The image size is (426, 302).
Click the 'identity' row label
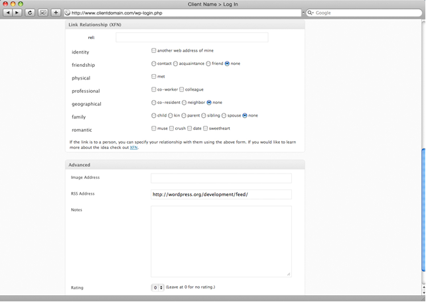pos(80,52)
